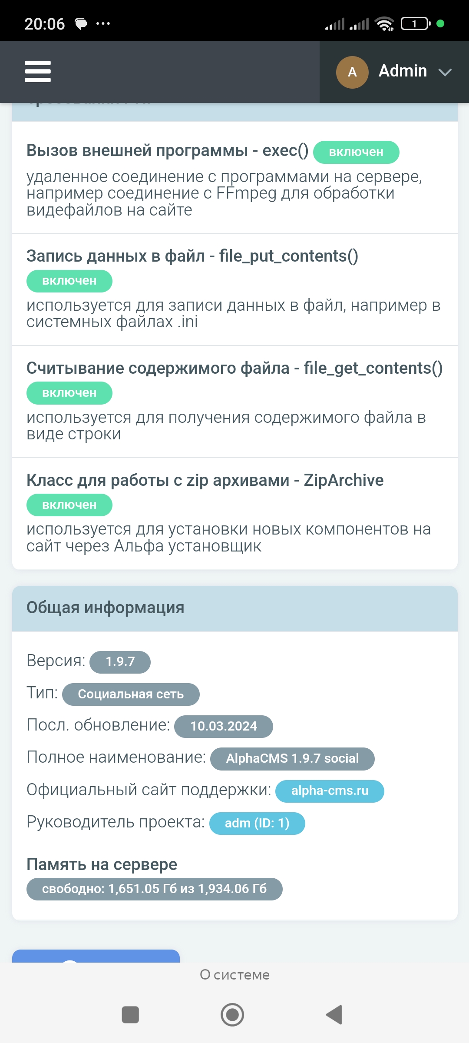Image resolution: width=469 pixels, height=1043 pixels.
Task: Tap the Admin avatar circle
Action: point(352,72)
